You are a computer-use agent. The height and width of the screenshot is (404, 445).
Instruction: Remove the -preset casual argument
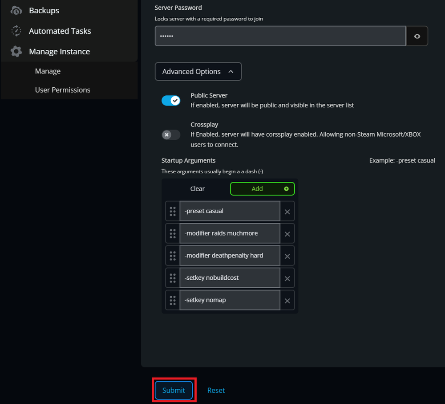point(287,212)
